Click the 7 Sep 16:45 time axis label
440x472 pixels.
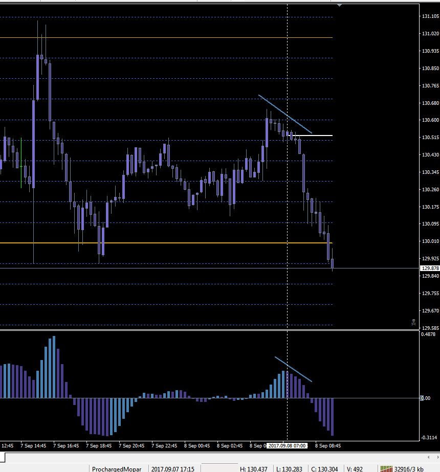coord(66,445)
